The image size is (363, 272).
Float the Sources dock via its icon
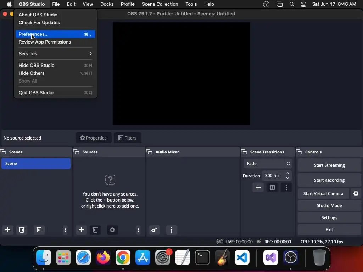[x=77, y=152]
